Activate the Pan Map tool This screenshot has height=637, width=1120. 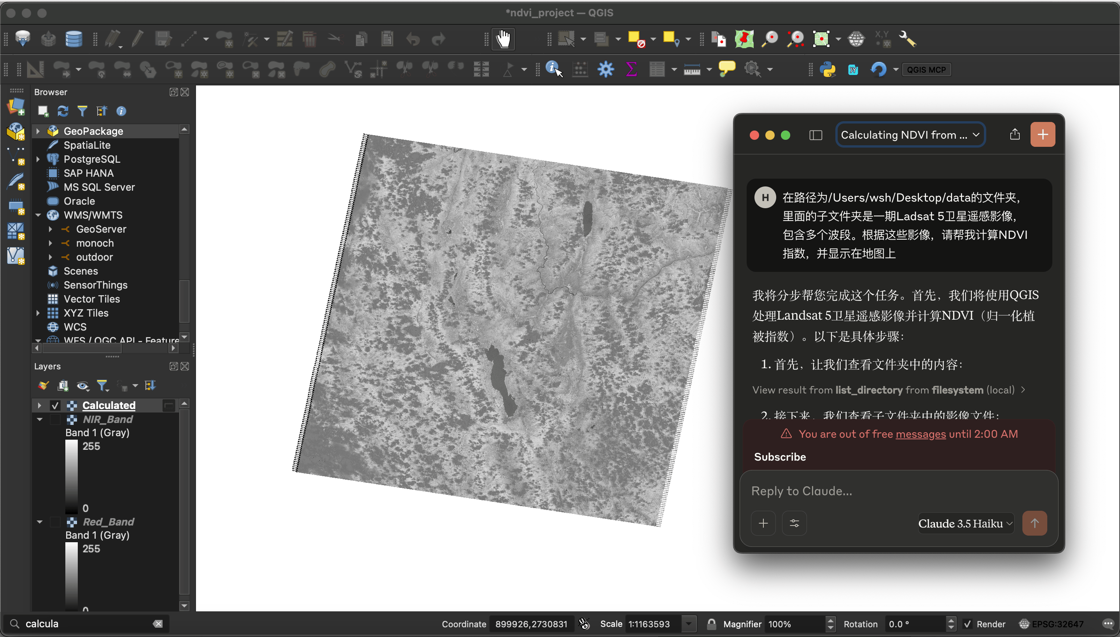click(x=503, y=39)
